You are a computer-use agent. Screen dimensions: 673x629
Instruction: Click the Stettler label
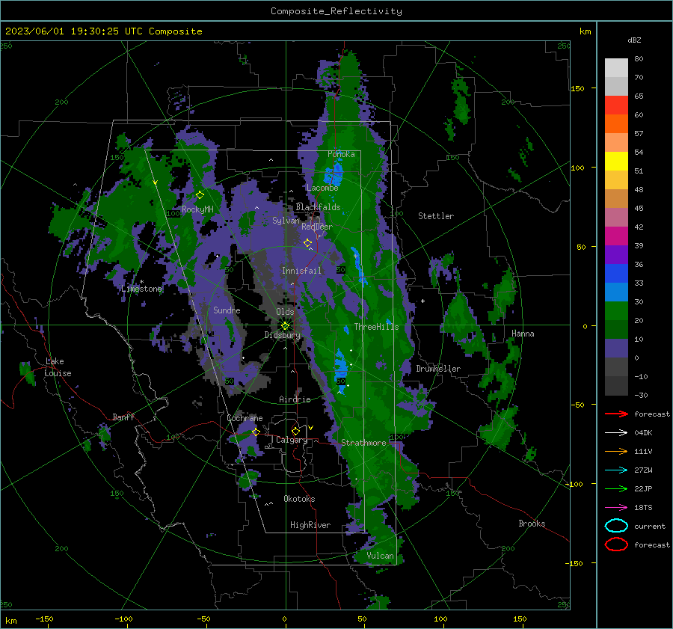(x=436, y=216)
